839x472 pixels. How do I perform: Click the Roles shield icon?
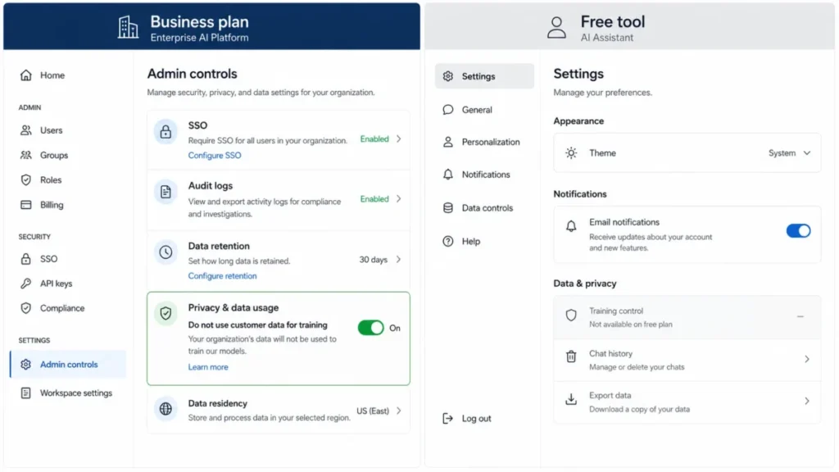point(25,179)
